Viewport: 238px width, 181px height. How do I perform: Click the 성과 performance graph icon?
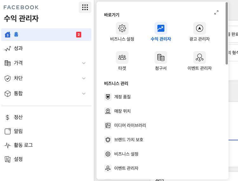coord(8,49)
